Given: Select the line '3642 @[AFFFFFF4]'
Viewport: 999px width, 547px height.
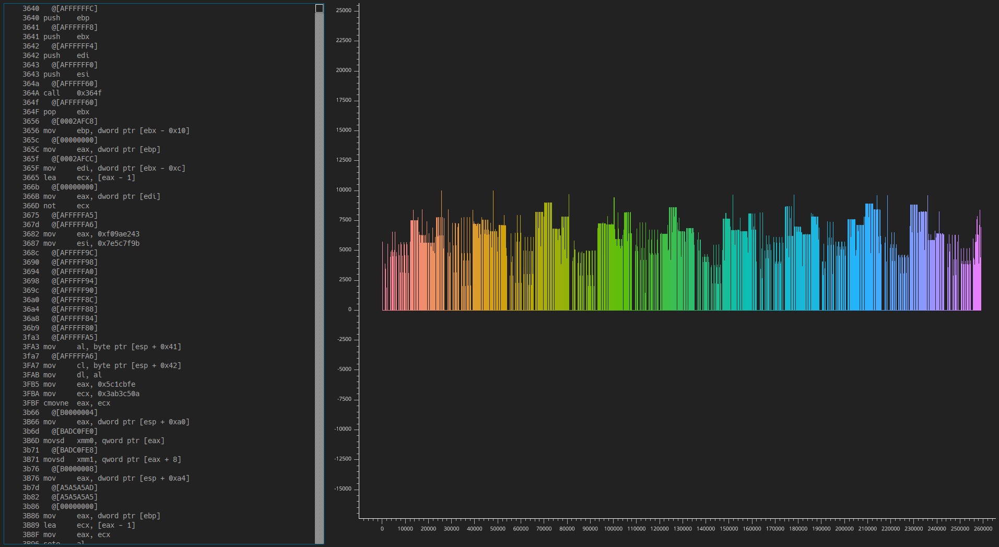Looking at the screenshot, I should [x=159, y=46].
